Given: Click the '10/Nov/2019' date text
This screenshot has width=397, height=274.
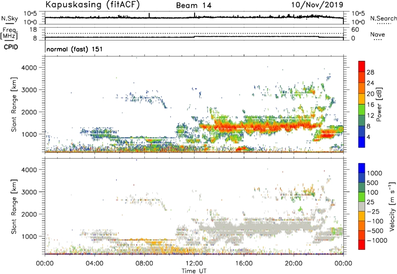Looking at the screenshot, I should (317, 5).
